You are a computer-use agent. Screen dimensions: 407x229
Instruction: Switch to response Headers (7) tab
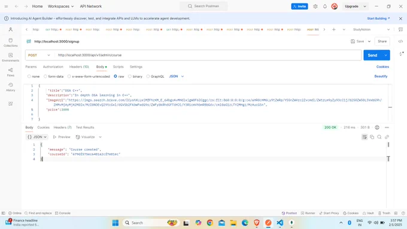[62, 127]
